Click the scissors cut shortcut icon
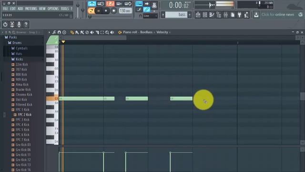The width and height of the screenshot is (305, 172). tap(12, 24)
